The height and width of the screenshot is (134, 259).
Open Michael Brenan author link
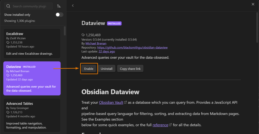tap(96, 43)
